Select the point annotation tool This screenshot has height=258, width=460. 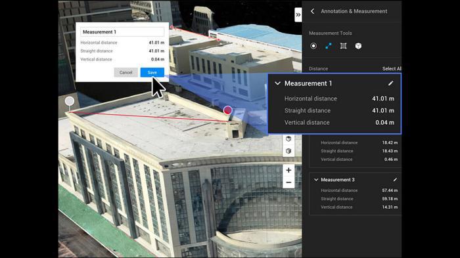[313, 46]
